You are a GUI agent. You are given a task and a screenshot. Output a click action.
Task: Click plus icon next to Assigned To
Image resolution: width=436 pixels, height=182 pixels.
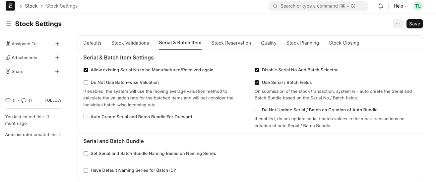pyautogui.click(x=57, y=44)
